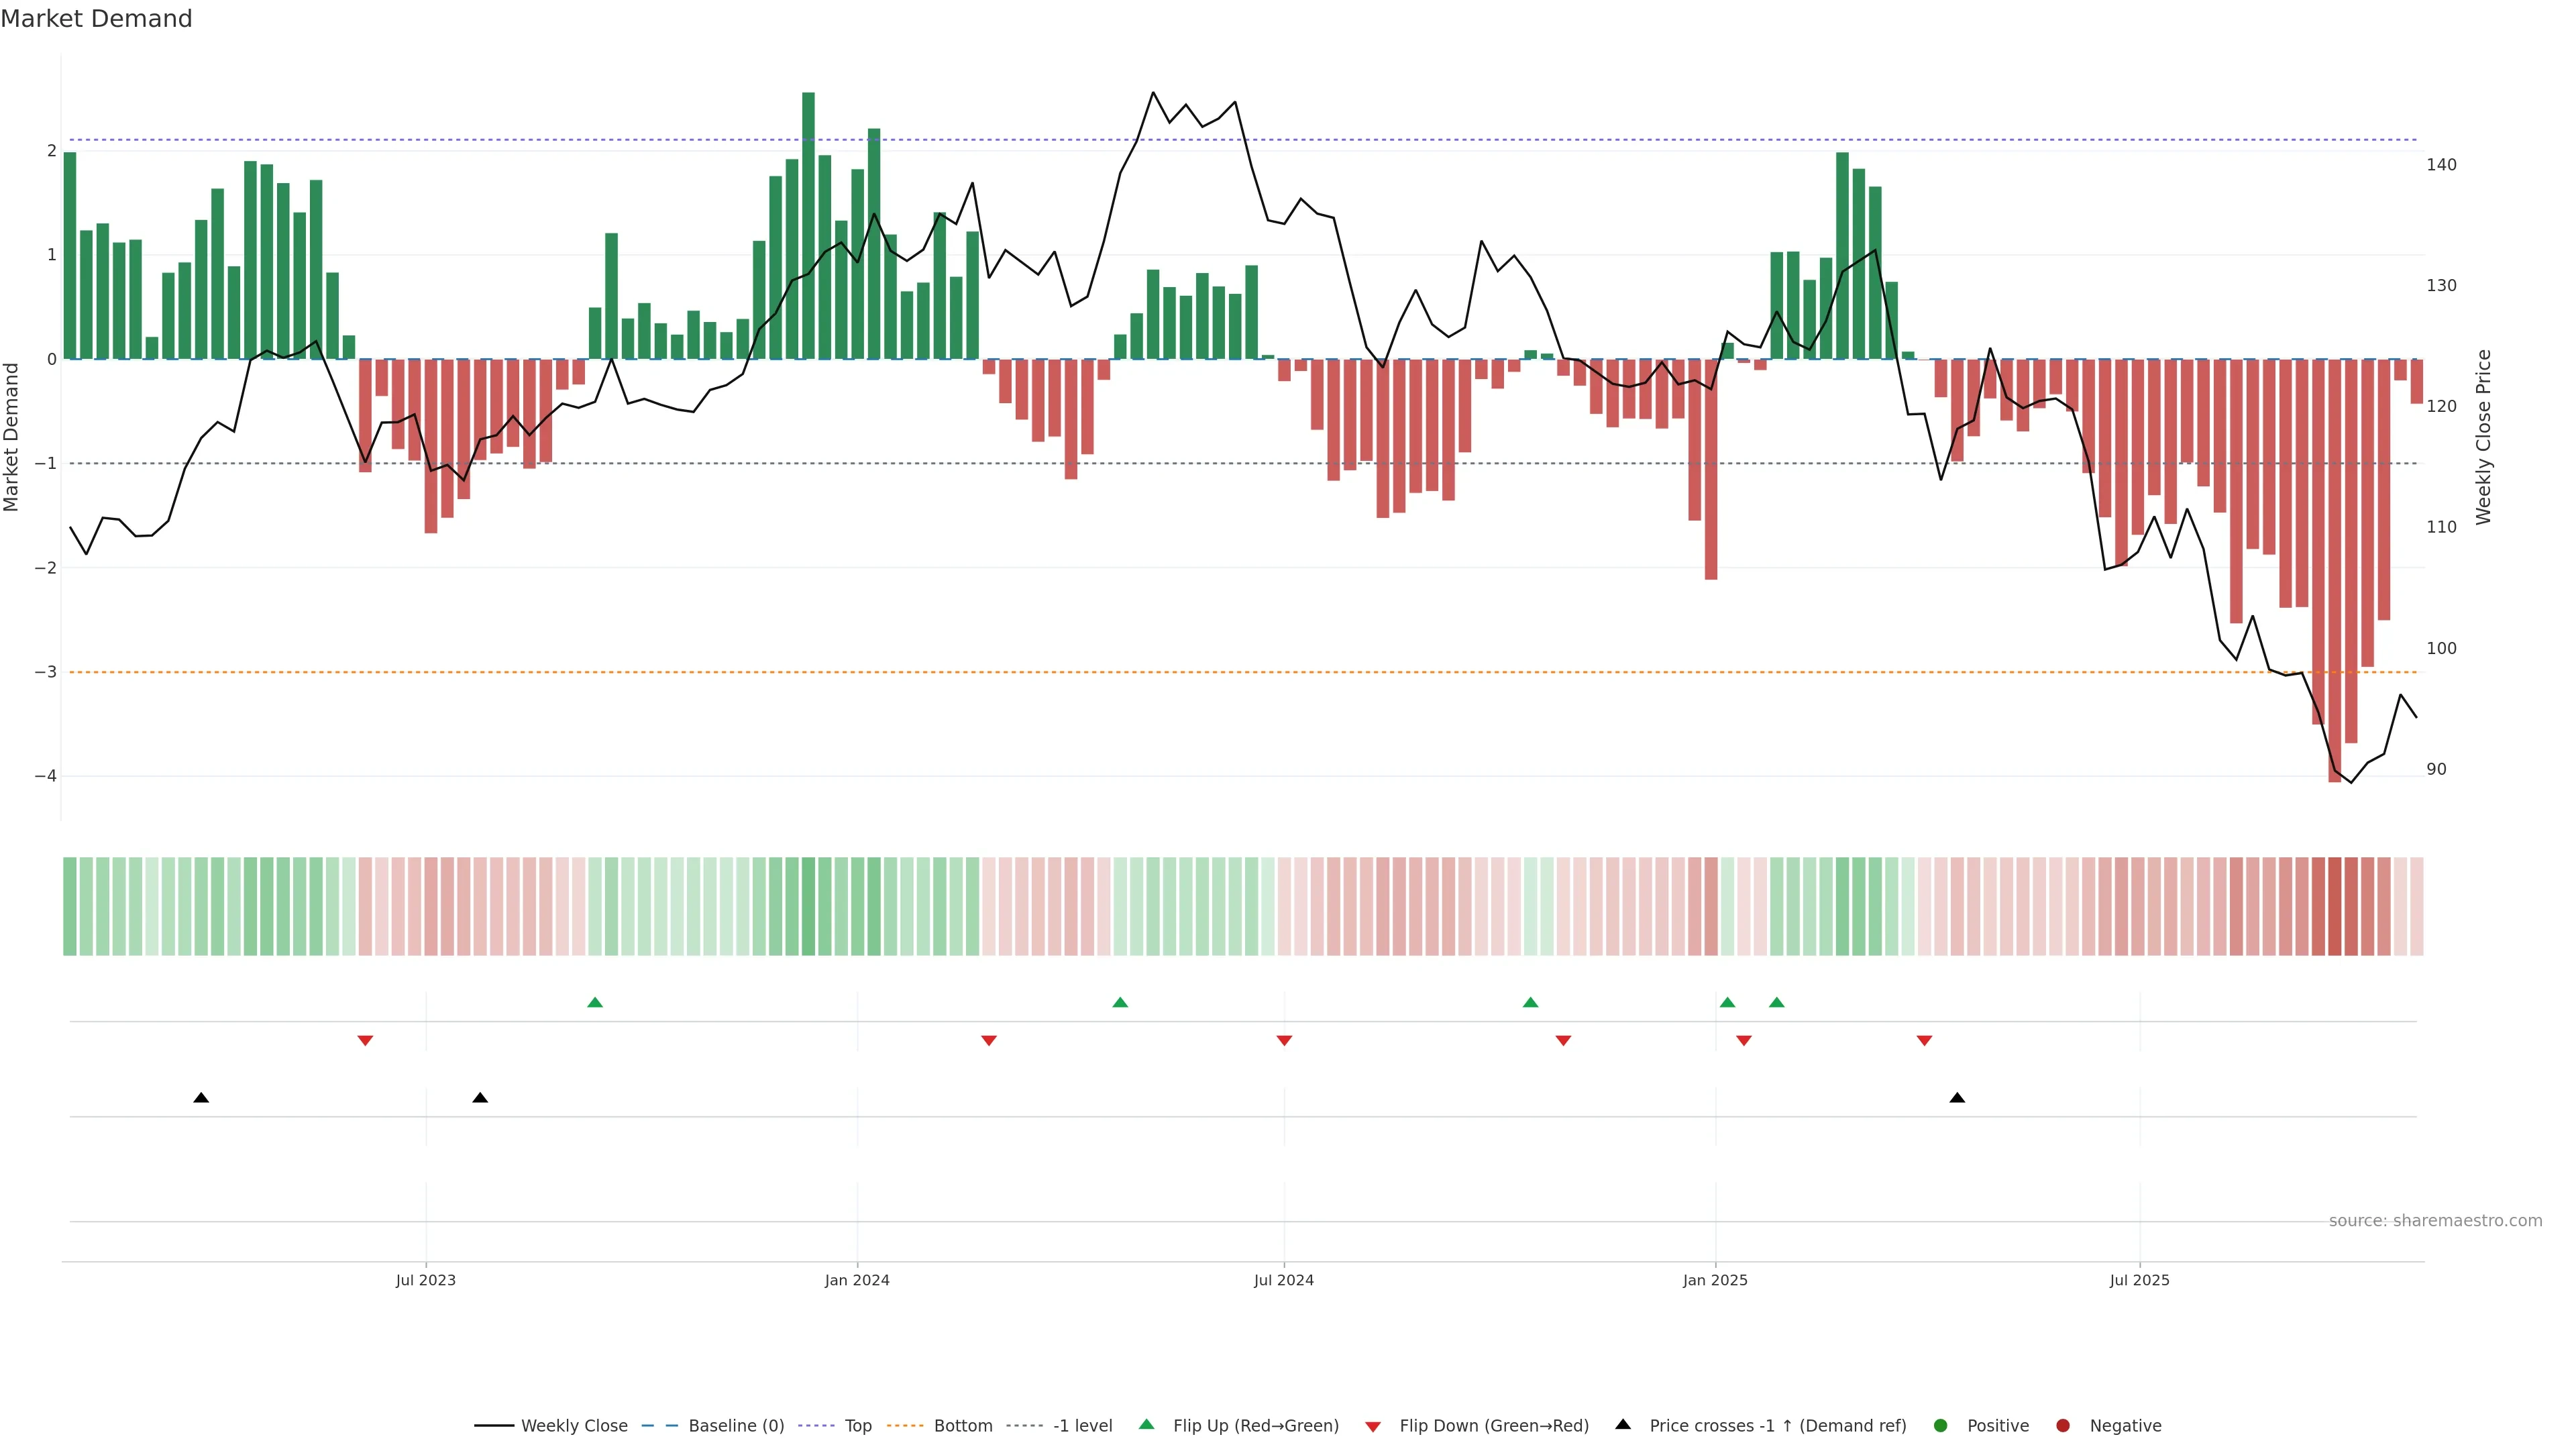The image size is (2576, 1449).
Task: Click the rightmost red flip-down triangle marker
Action: pos(1924,1041)
